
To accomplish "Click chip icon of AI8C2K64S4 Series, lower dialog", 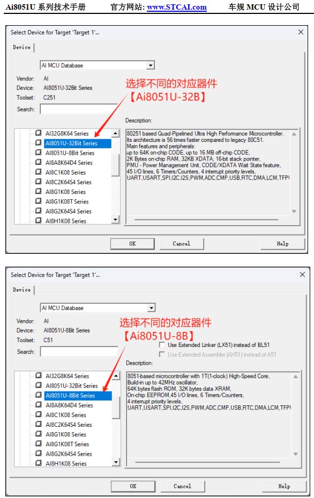I will coord(39,424).
